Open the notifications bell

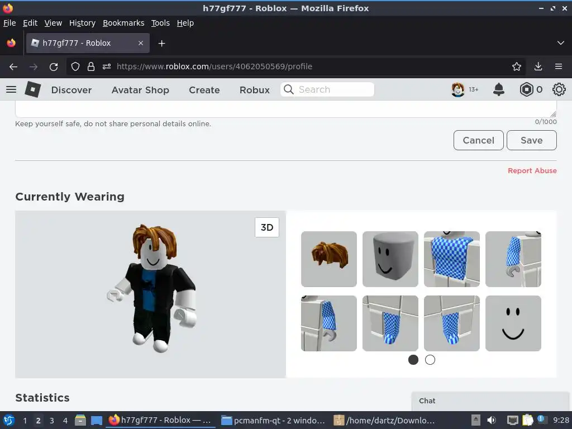pos(498,89)
